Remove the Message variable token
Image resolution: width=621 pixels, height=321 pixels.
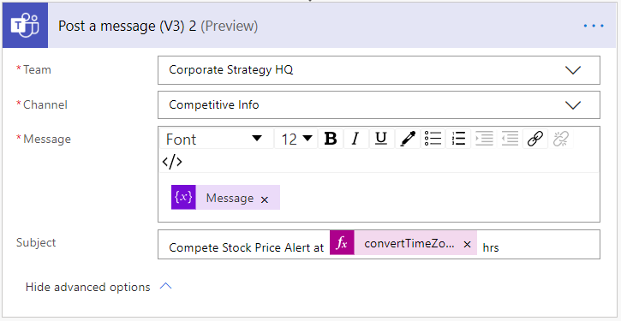click(265, 200)
